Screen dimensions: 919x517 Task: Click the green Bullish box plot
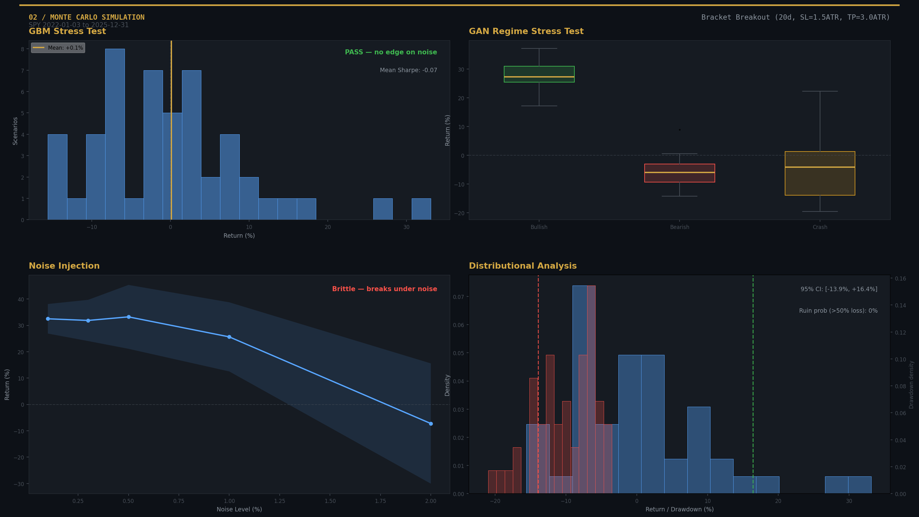[539, 74]
